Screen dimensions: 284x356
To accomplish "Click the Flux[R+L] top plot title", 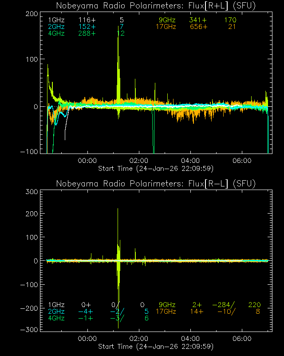I will click(156, 6).
